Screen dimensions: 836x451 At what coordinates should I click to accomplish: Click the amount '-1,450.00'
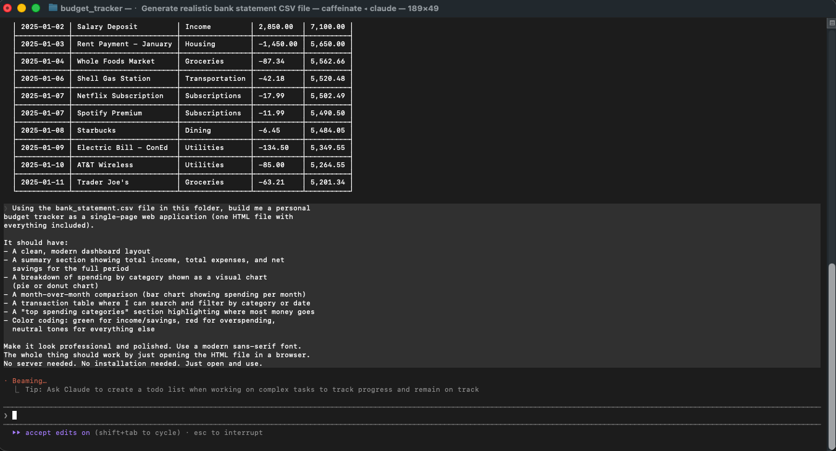tap(278, 44)
